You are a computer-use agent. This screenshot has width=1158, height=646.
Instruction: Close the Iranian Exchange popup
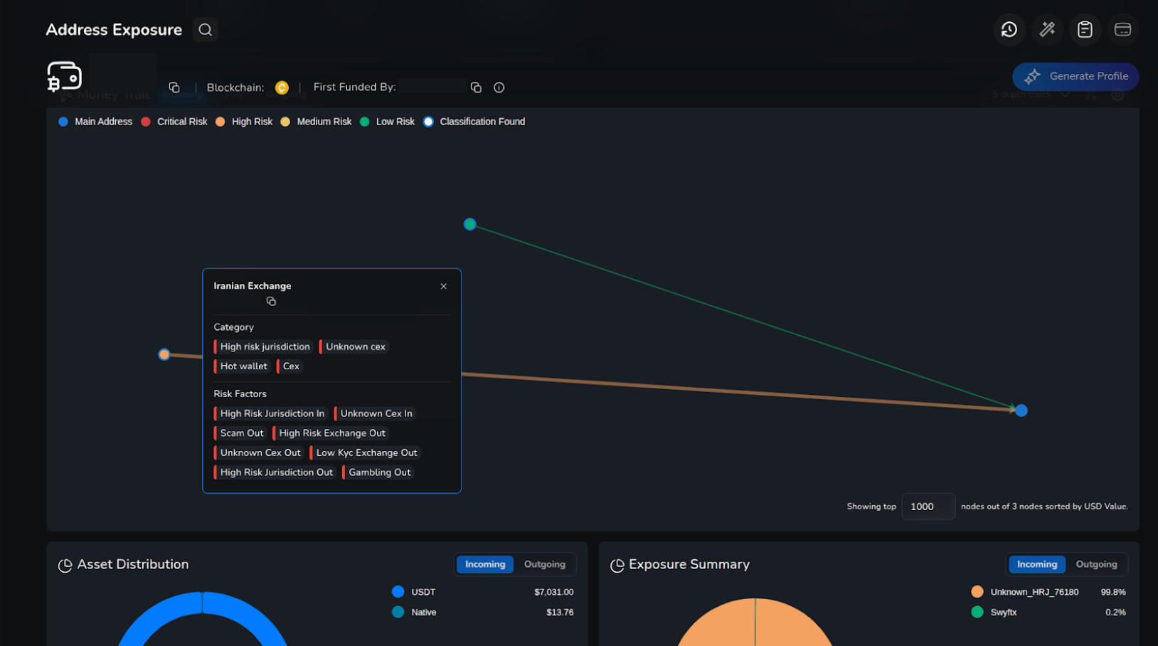point(443,286)
